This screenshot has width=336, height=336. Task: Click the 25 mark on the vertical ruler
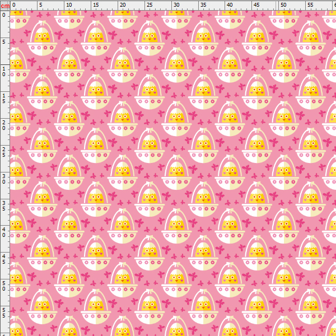click(x=4, y=152)
